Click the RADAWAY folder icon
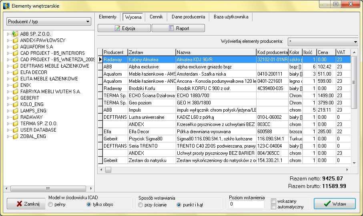 coord(16,117)
